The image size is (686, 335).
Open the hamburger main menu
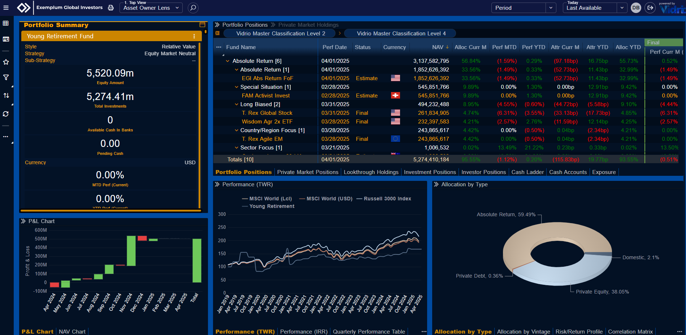6,8
